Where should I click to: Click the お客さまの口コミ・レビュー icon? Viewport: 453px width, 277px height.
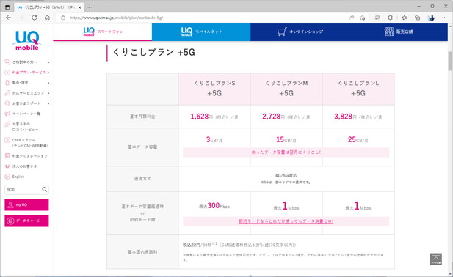(7, 124)
